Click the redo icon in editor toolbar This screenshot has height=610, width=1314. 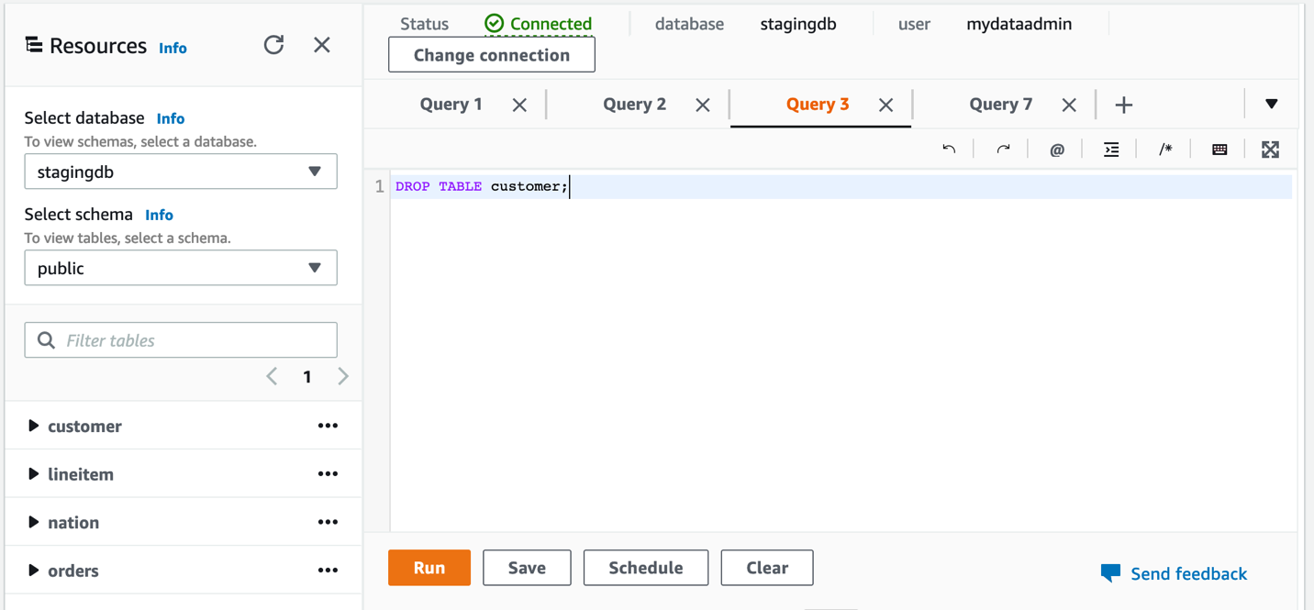[1003, 150]
